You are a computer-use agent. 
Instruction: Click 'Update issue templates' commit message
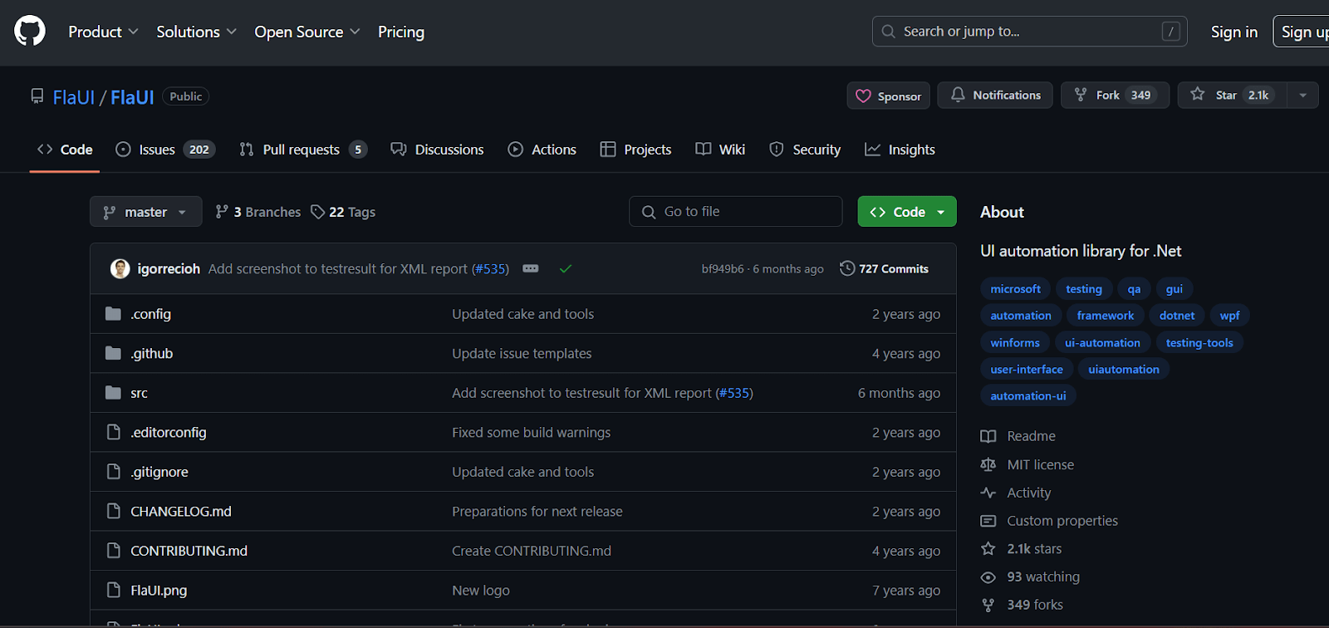[x=522, y=353]
